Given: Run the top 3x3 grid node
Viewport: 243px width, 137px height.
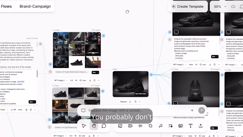Looking at the screenshot, I should [94, 72].
